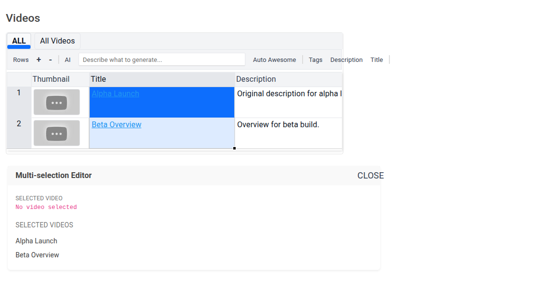The height and width of the screenshot is (283, 547).
Task: Click the Videos page heading
Action: tap(23, 18)
